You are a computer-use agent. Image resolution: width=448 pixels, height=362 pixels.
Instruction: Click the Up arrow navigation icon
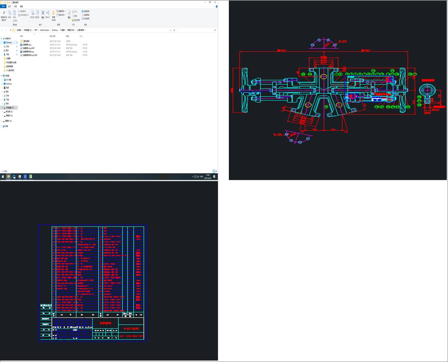[10, 30]
